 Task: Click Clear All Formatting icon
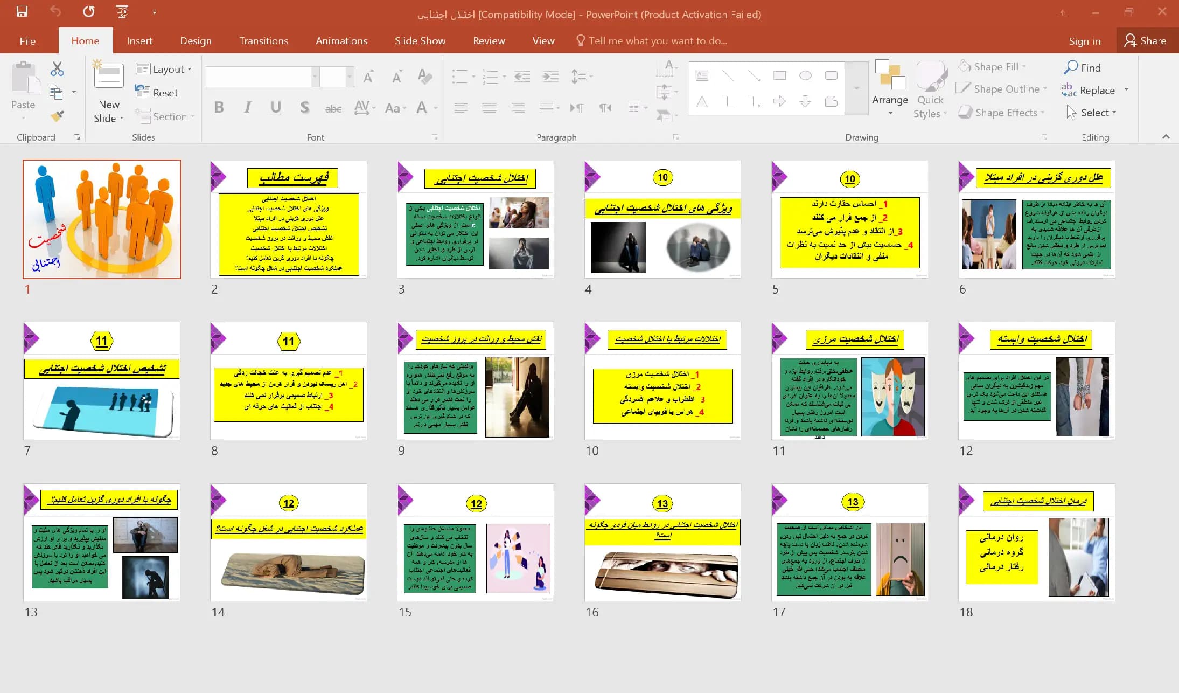425,77
